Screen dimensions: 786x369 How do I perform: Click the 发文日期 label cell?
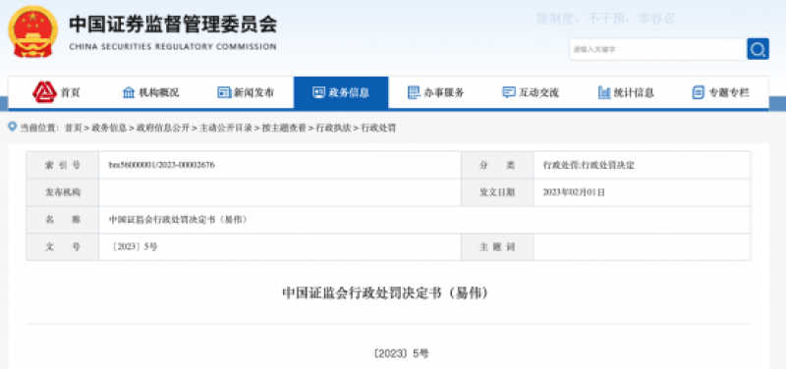click(x=497, y=191)
